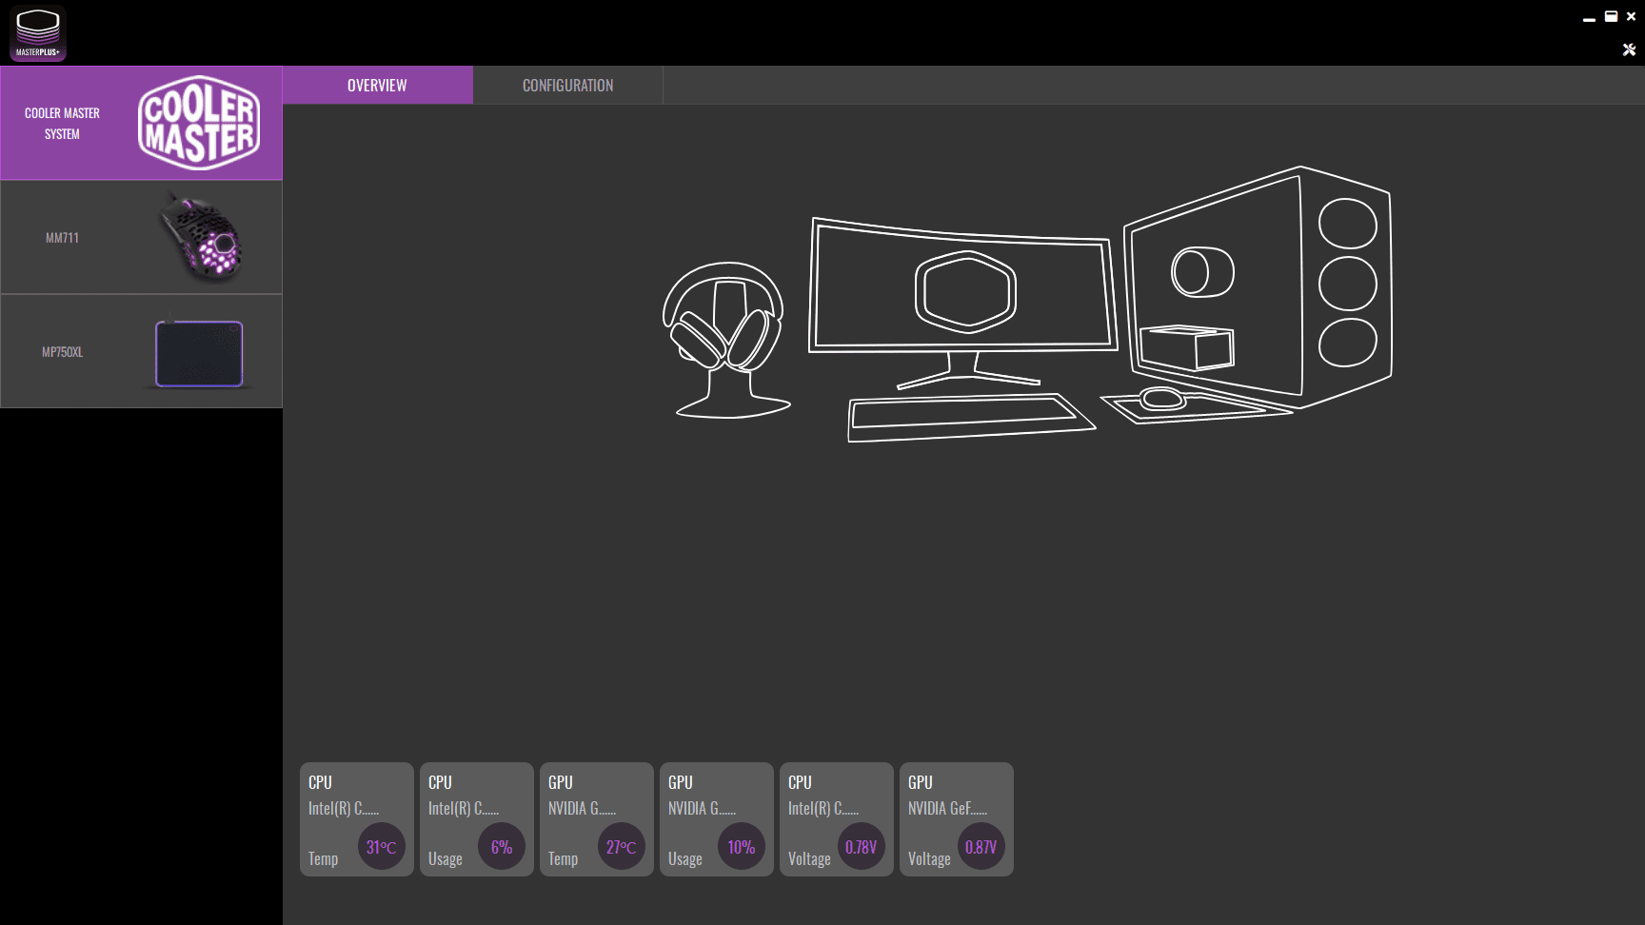Select the MM711 mouse device

pyautogui.click(x=141, y=238)
